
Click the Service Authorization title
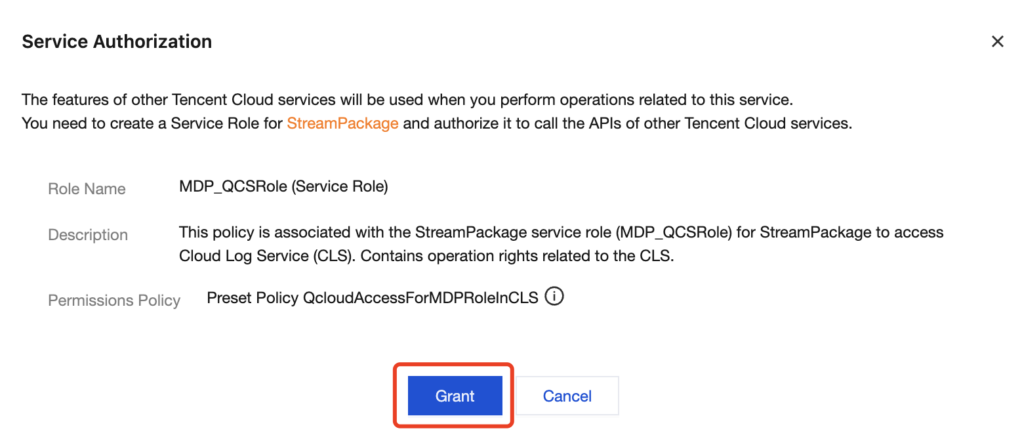(x=117, y=41)
